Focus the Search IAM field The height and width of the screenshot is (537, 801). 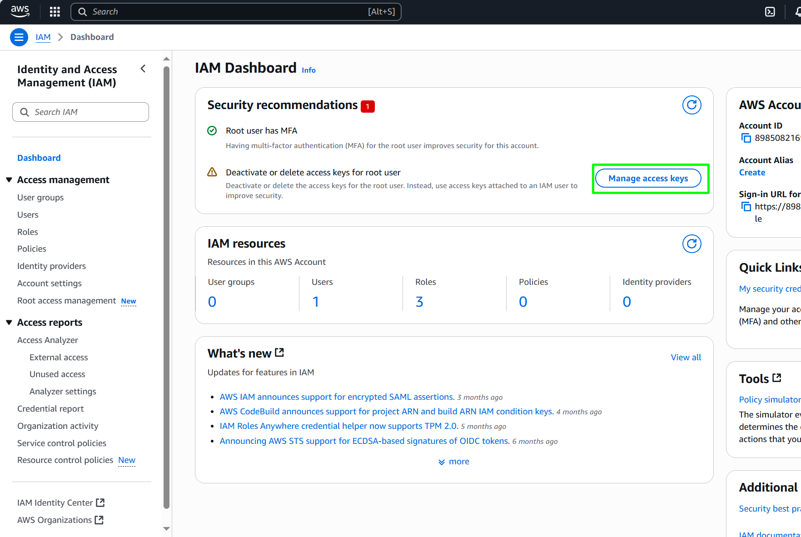coord(80,112)
